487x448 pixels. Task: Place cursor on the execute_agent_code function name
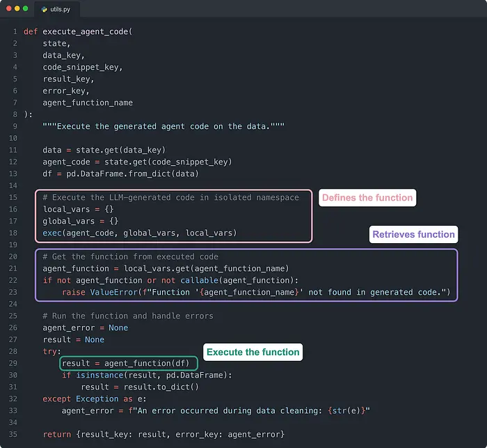87,32
